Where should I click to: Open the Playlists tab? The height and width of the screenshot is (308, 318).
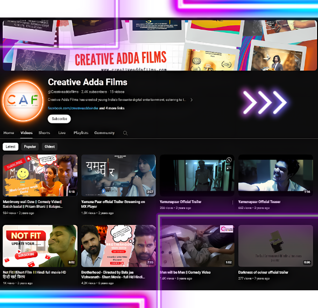(x=81, y=132)
